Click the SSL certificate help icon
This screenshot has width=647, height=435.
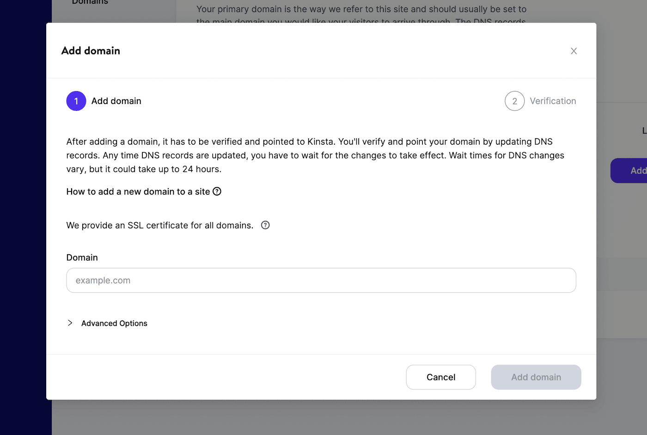[265, 225]
